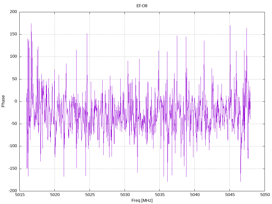
Task: Click the x-axis tick label 5040
Action: 195,195
